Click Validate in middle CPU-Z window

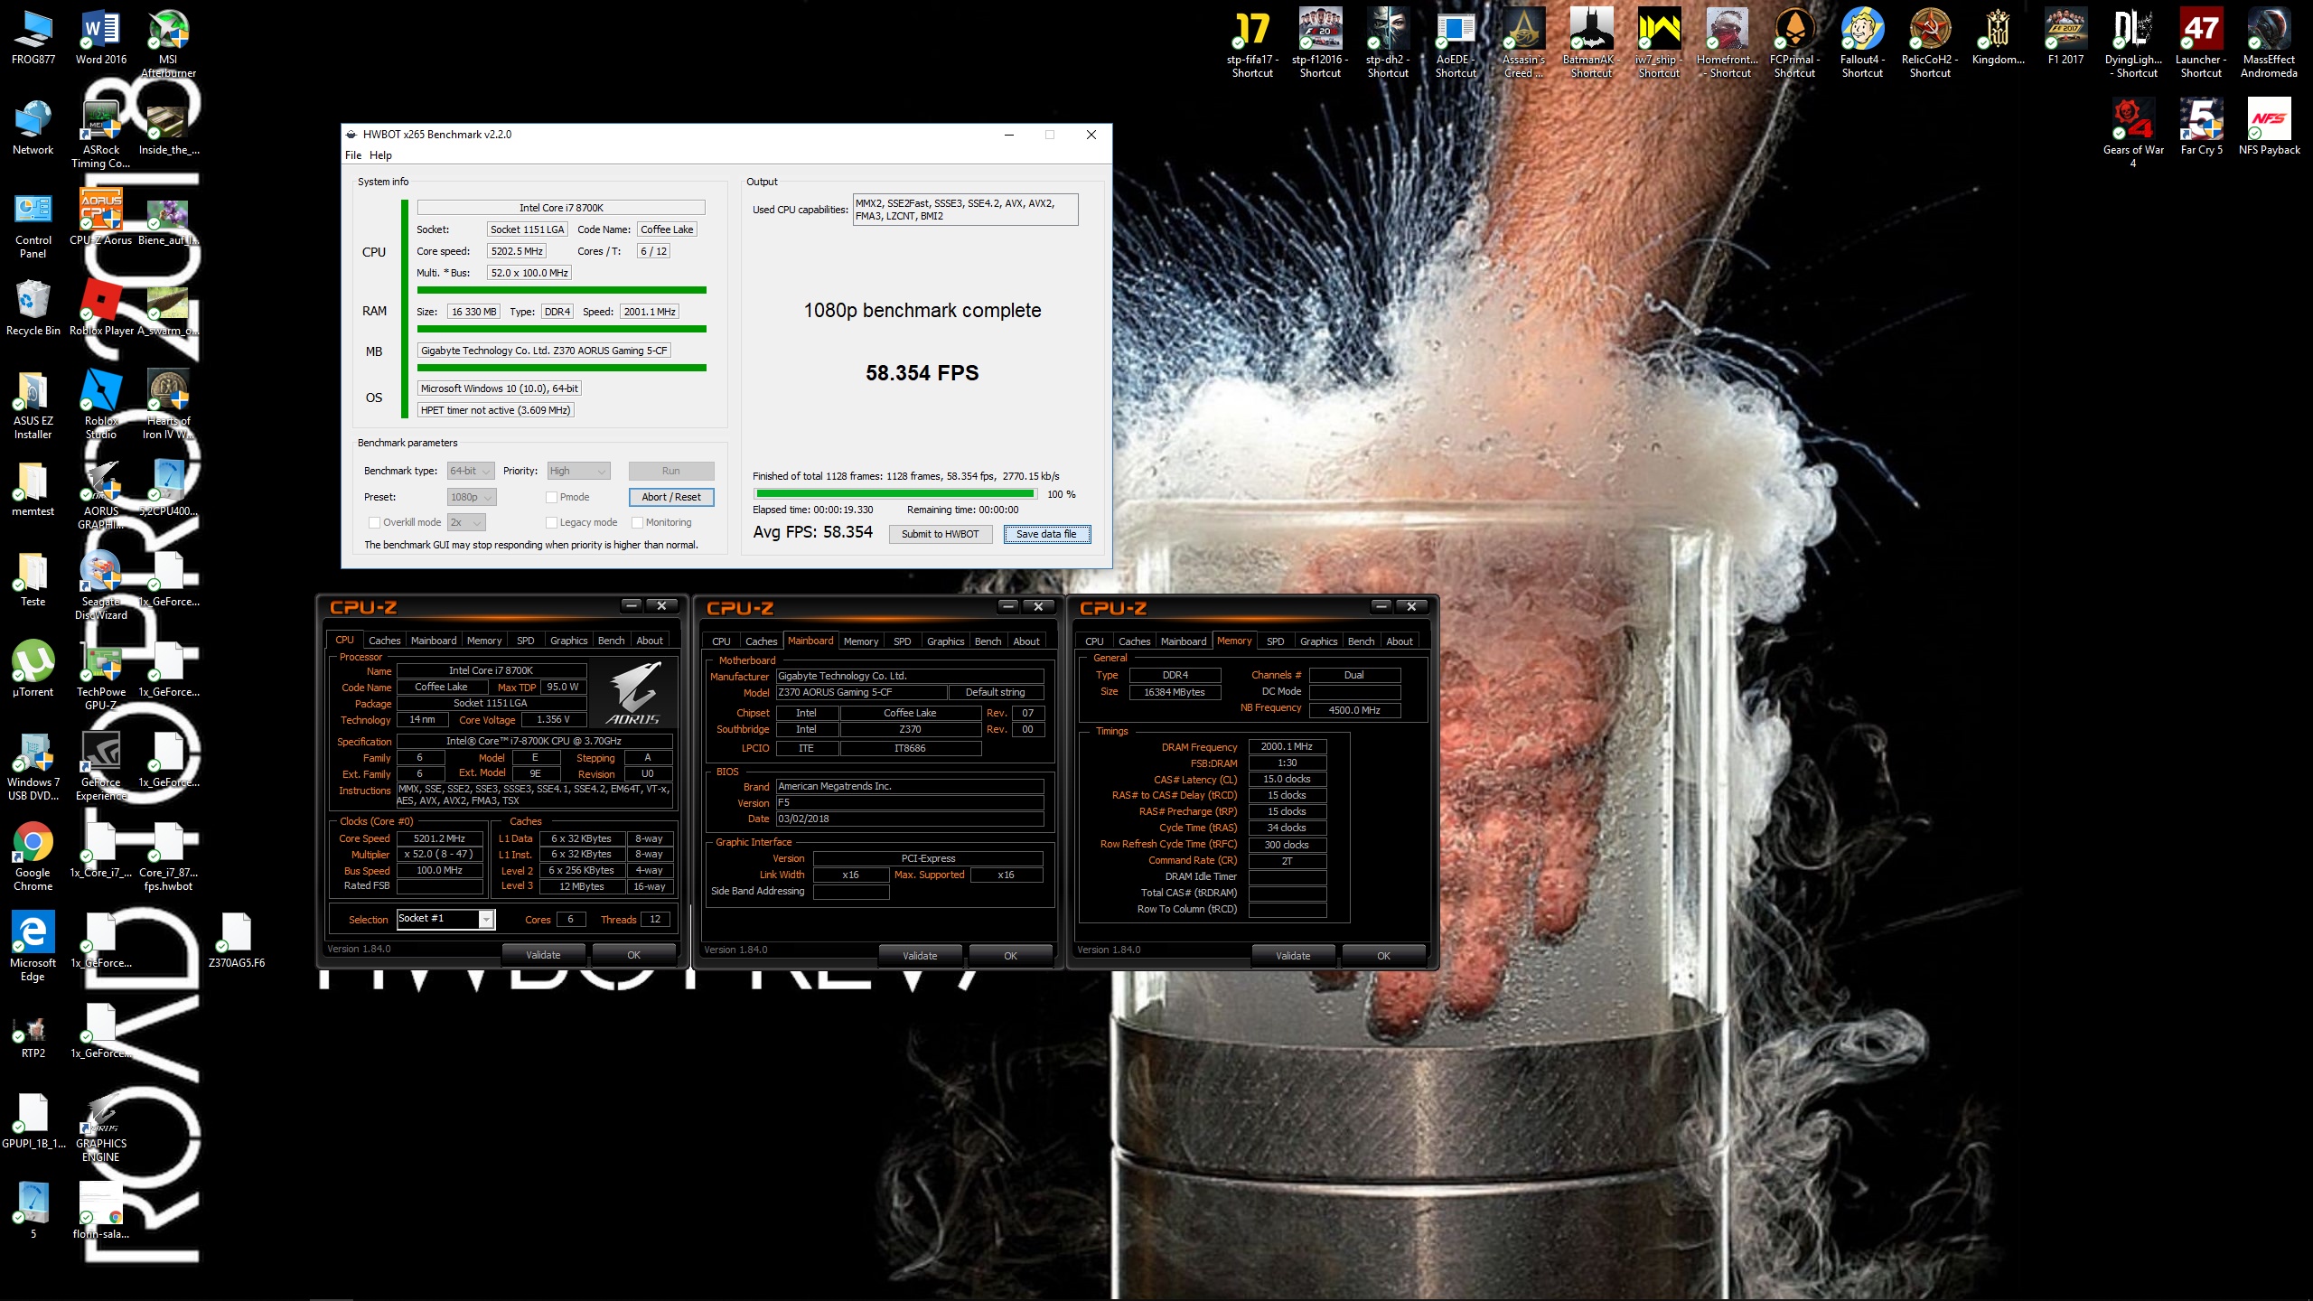click(x=920, y=956)
